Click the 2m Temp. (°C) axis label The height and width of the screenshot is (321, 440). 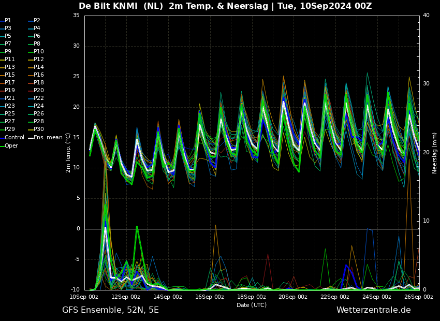point(68,152)
